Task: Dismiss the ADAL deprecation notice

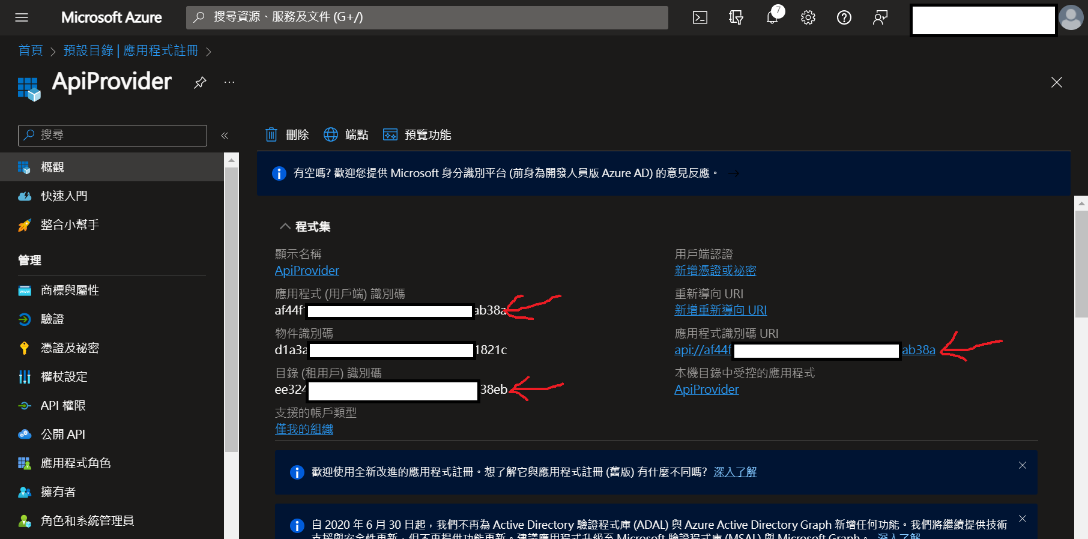Action: point(1023,519)
